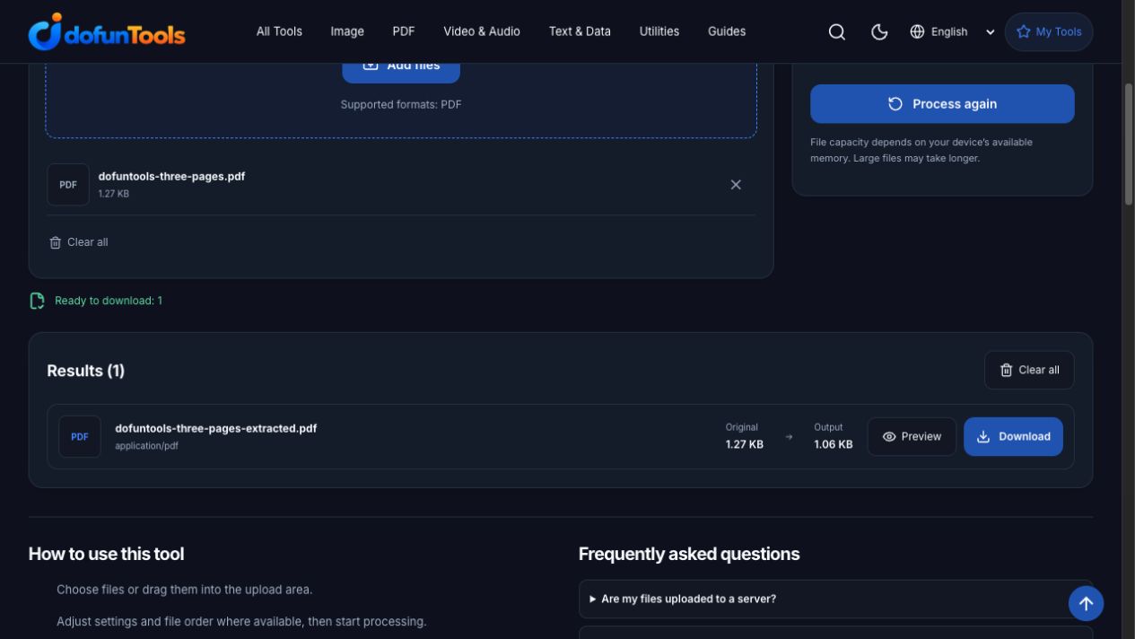Open the Utilities menu
Screen dimensions: 1135x639
coord(659,31)
